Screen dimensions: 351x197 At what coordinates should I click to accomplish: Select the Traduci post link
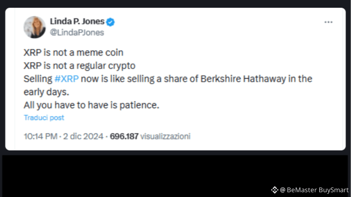click(x=44, y=118)
